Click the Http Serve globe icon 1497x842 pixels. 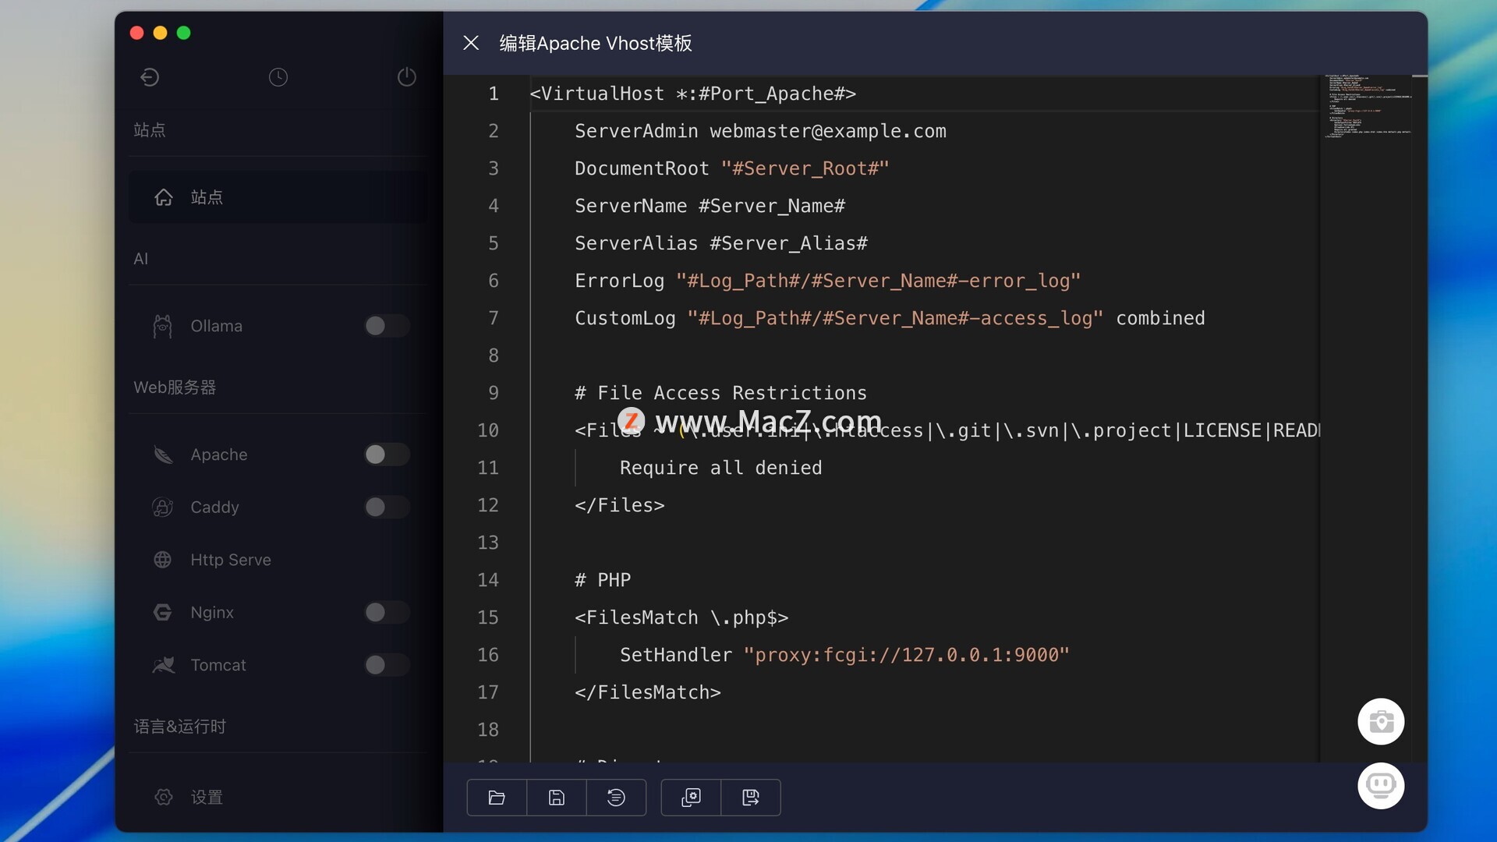pos(163,560)
